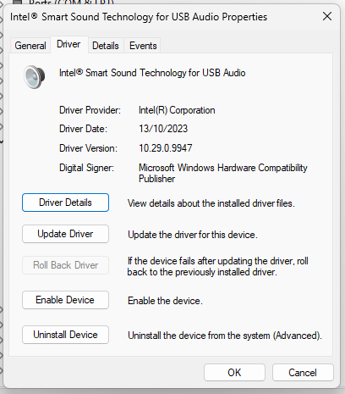345x394 pixels.
Task: Click the Uninstall Device button
Action: click(65, 335)
